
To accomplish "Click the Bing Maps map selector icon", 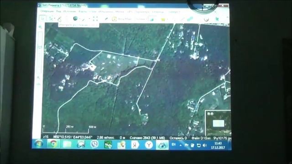I will (114, 19).
